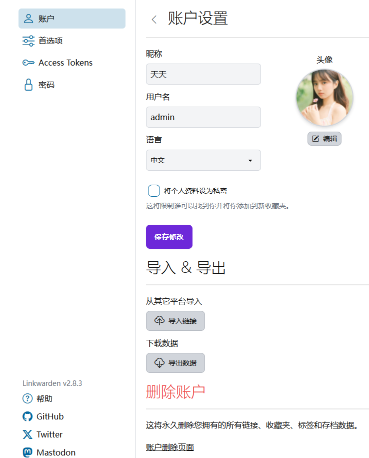This screenshot has width=369, height=458.
Task: Click the 下载数据 label
Action: tap(162, 343)
